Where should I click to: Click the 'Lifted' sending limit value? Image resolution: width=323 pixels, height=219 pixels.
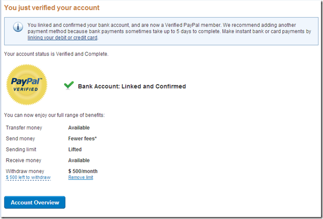[75, 149]
